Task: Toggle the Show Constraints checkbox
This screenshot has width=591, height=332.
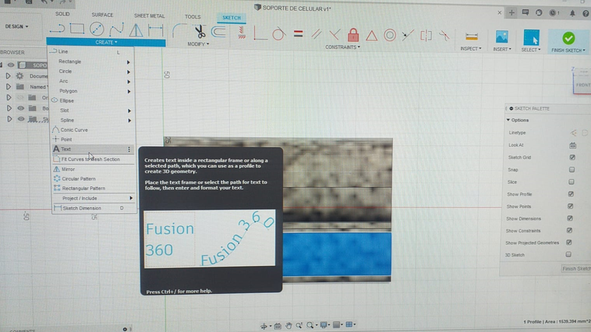Action: (x=569, y=231)
